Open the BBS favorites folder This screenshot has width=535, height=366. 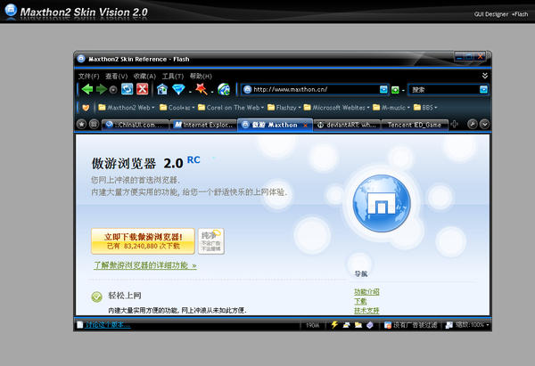click(x=425, y=108)
